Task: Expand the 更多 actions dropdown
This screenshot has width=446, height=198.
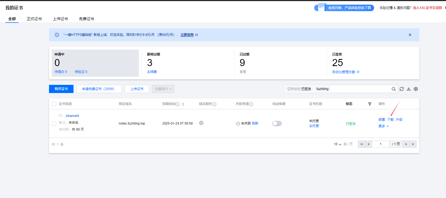Action: pyautogui.click(x=383, y=126)
